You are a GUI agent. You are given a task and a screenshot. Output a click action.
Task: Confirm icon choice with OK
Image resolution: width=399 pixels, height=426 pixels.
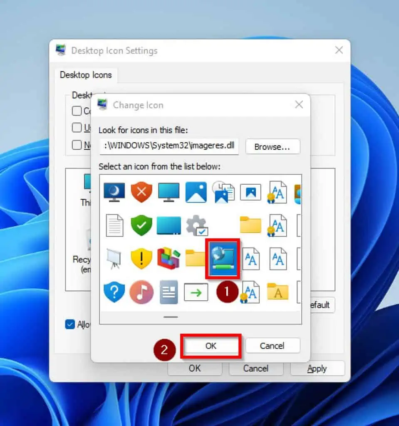point(211,346)
